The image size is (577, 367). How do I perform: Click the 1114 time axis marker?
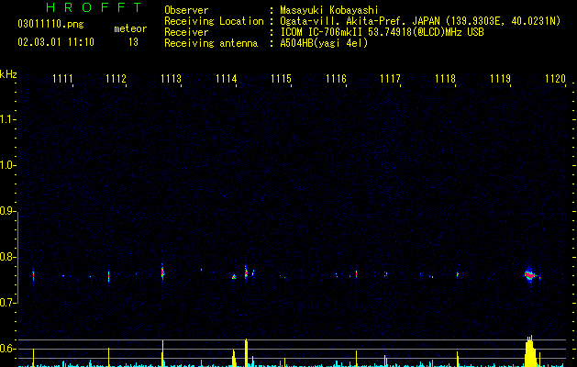pyautogui.click(x=226, y=79)
